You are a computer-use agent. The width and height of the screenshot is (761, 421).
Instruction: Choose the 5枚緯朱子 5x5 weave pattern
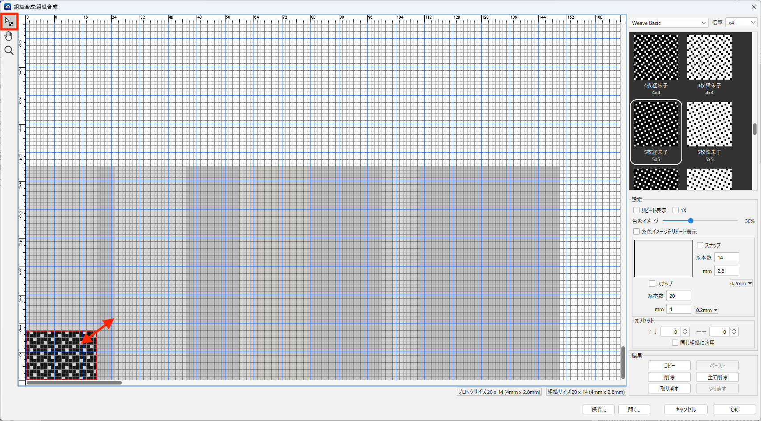(x=709, y=125)
